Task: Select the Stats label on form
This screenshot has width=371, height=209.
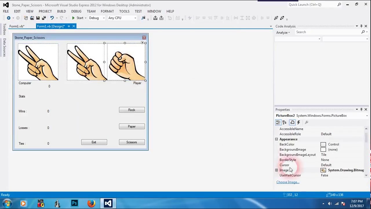Action: pos(22,96)
